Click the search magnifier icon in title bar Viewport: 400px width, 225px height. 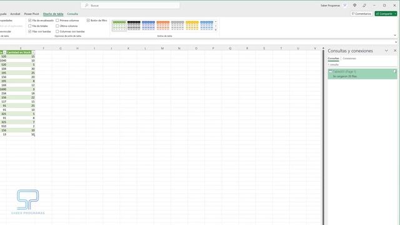point(87,6)
